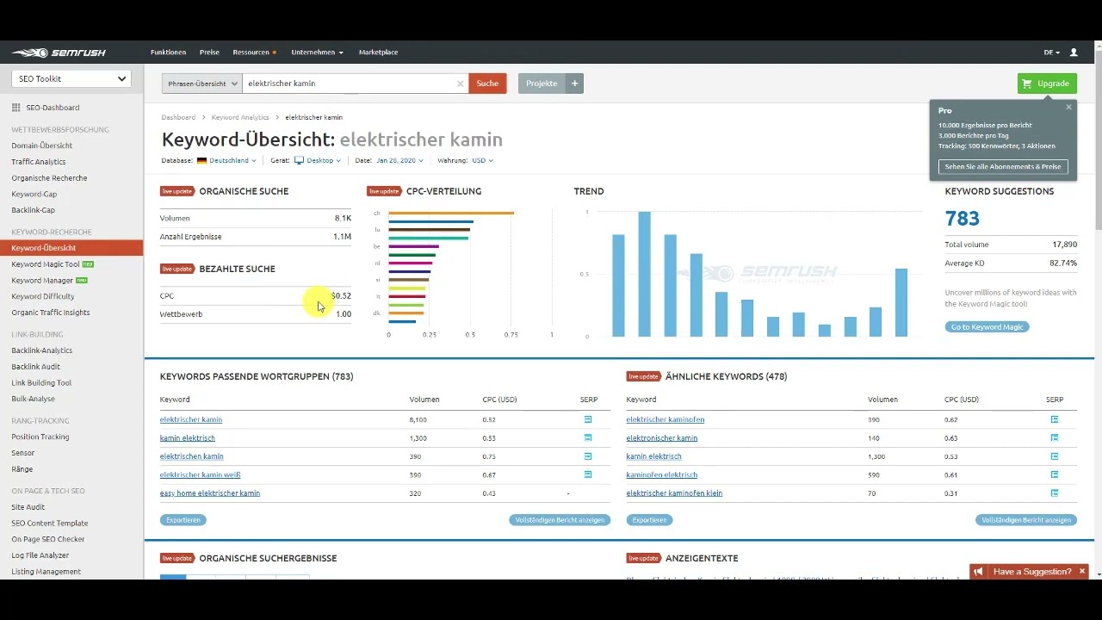Show full report for passende Wortgruppen
This screenshot has width=1102, height=620.
(x=560, y=520)
